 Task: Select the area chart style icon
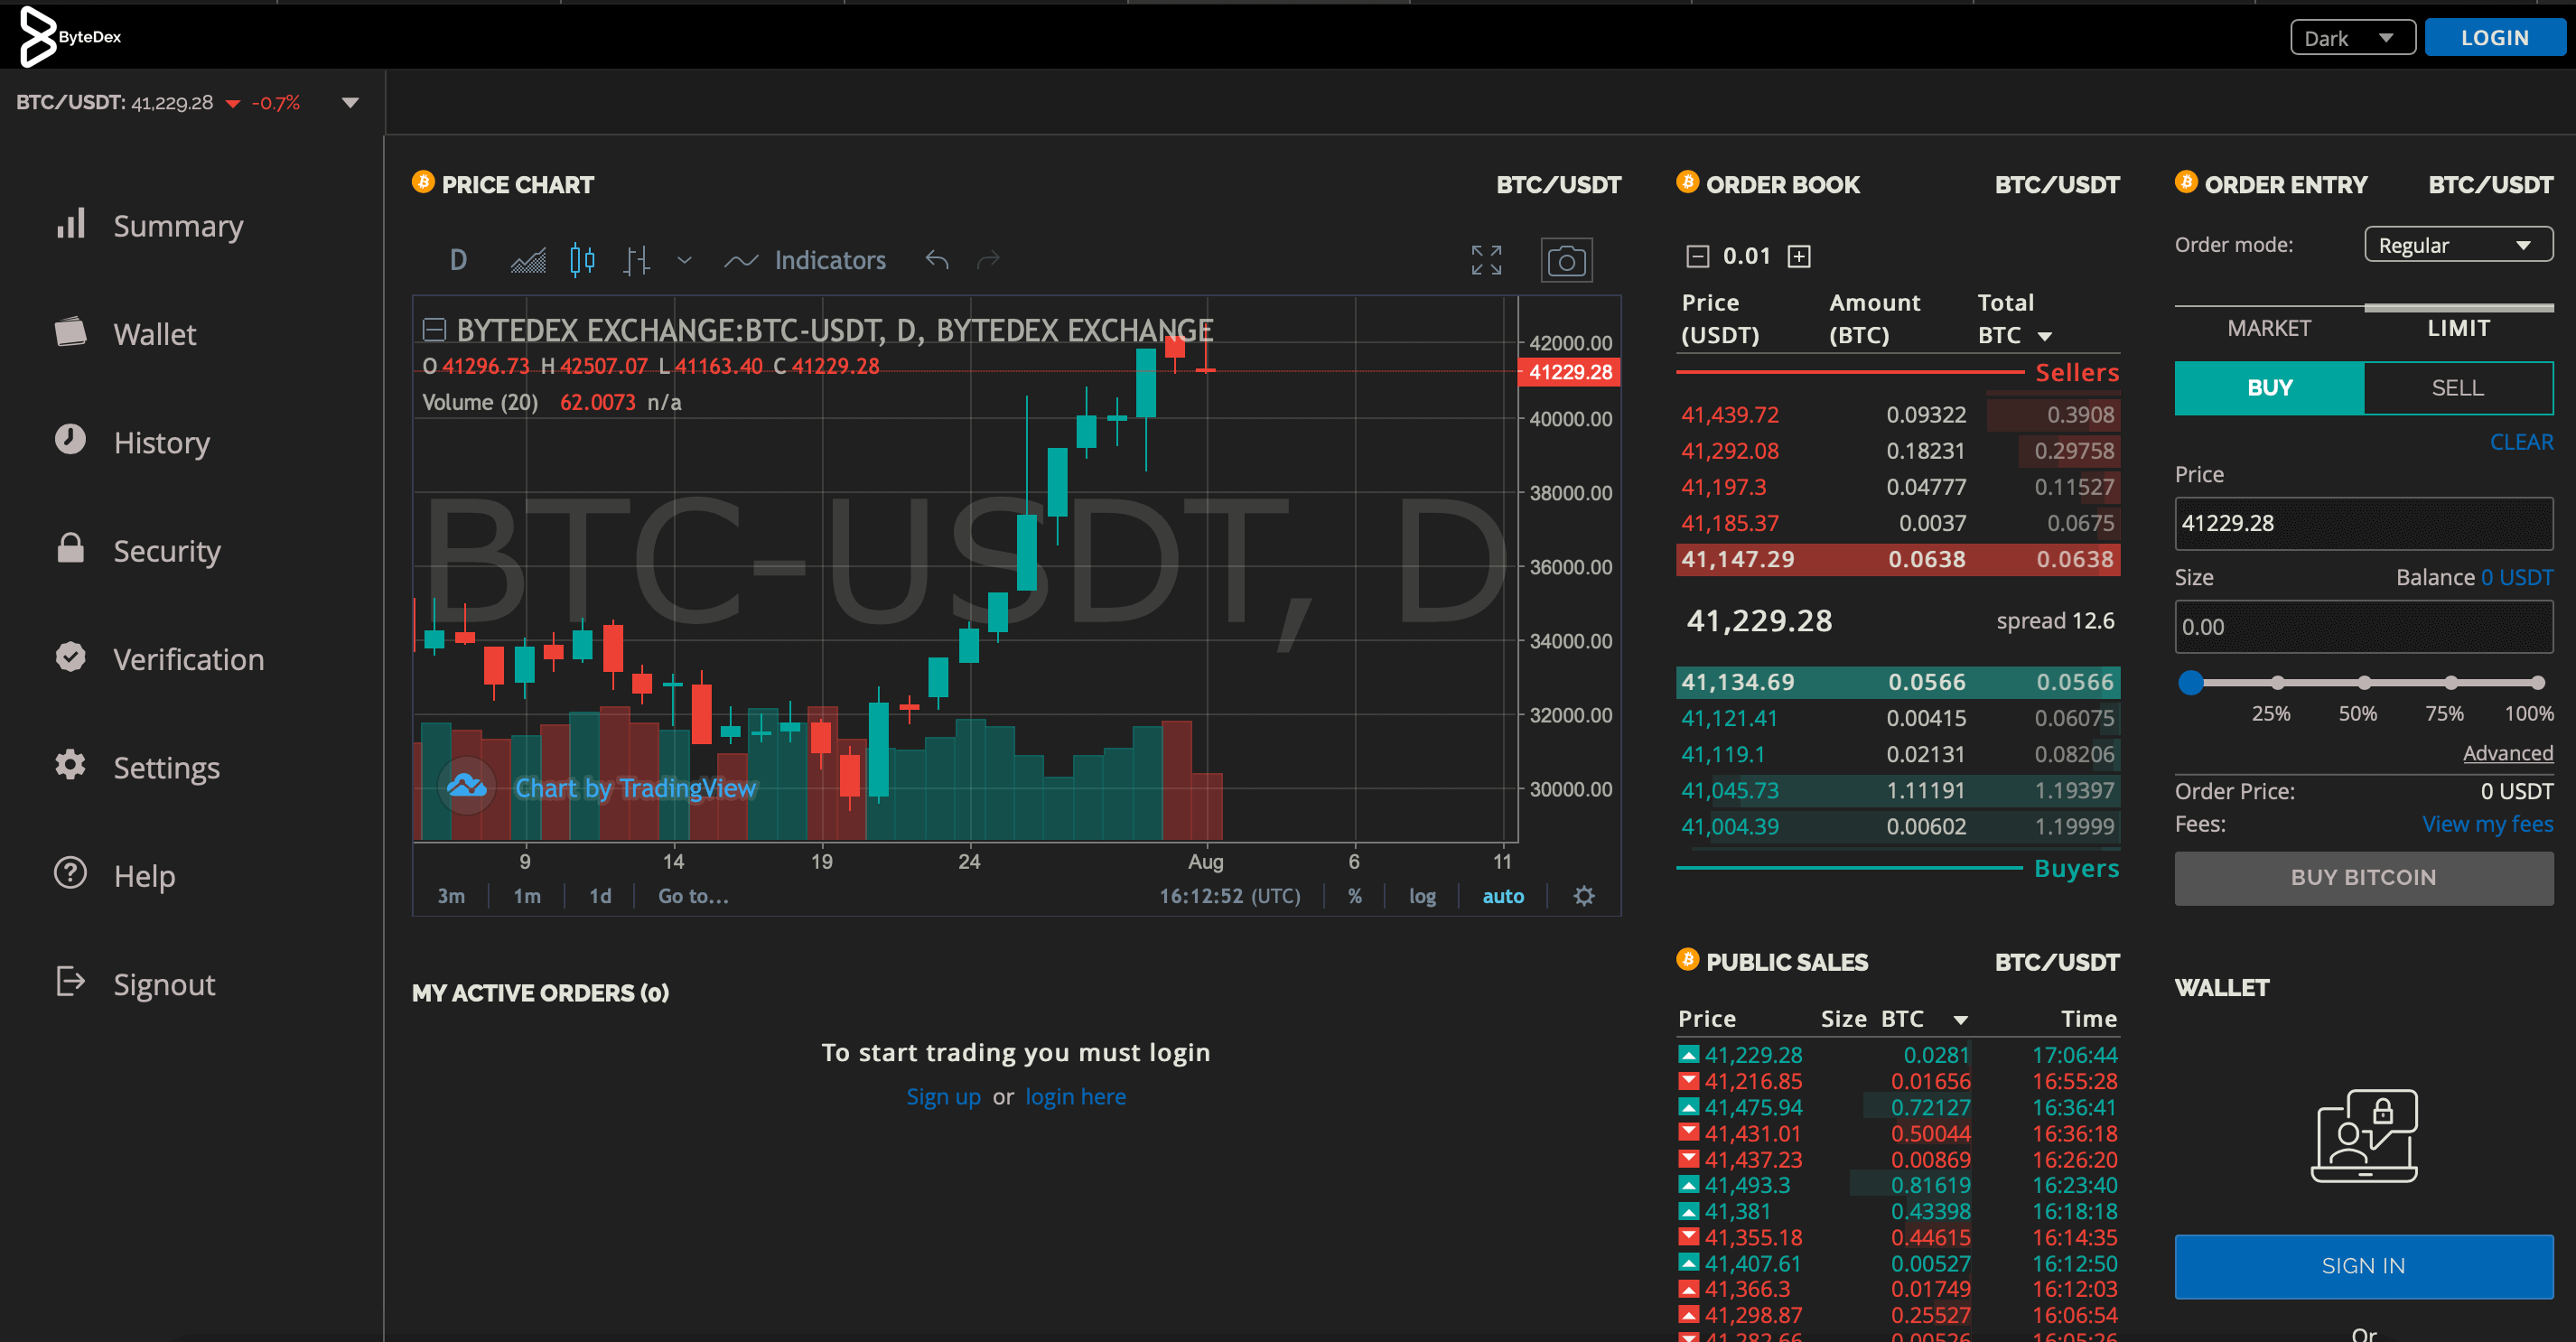(528, 261)
